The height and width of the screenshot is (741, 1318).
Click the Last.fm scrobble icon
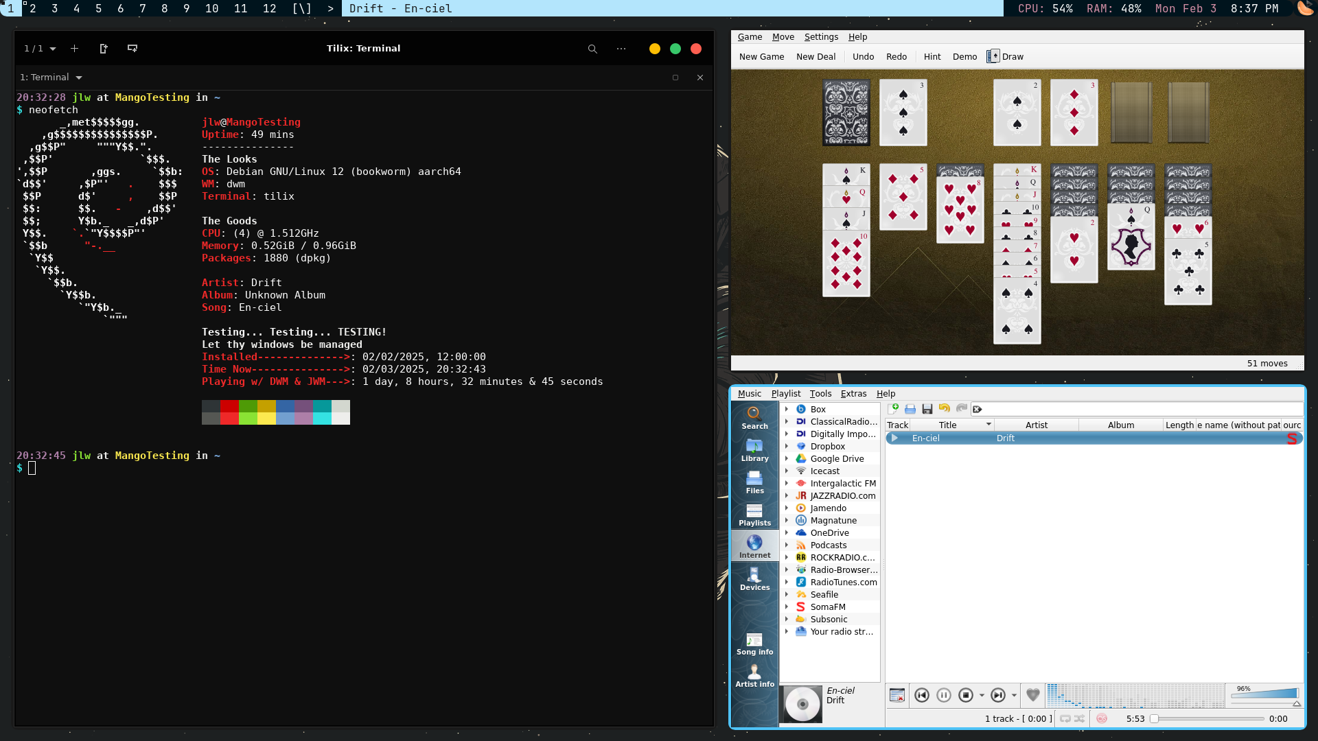coord(1102,718)
